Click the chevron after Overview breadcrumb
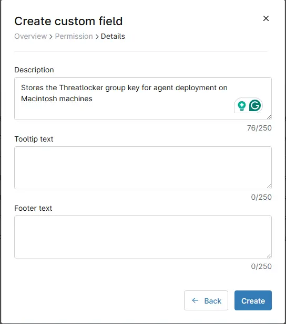286x324 pixels. [51, 37]
